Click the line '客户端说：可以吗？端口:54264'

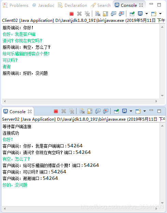(34, 172)
